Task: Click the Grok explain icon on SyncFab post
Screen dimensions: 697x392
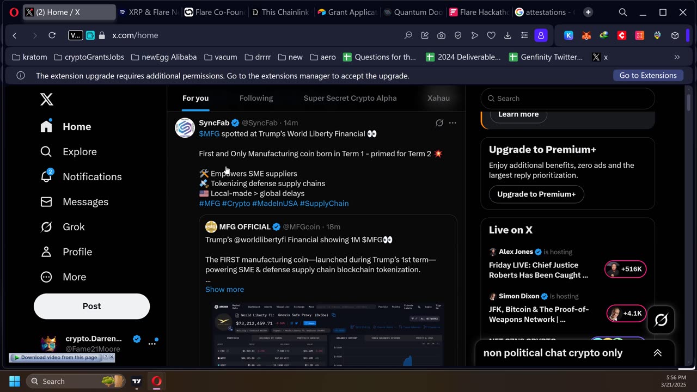Action: (439, 123)
